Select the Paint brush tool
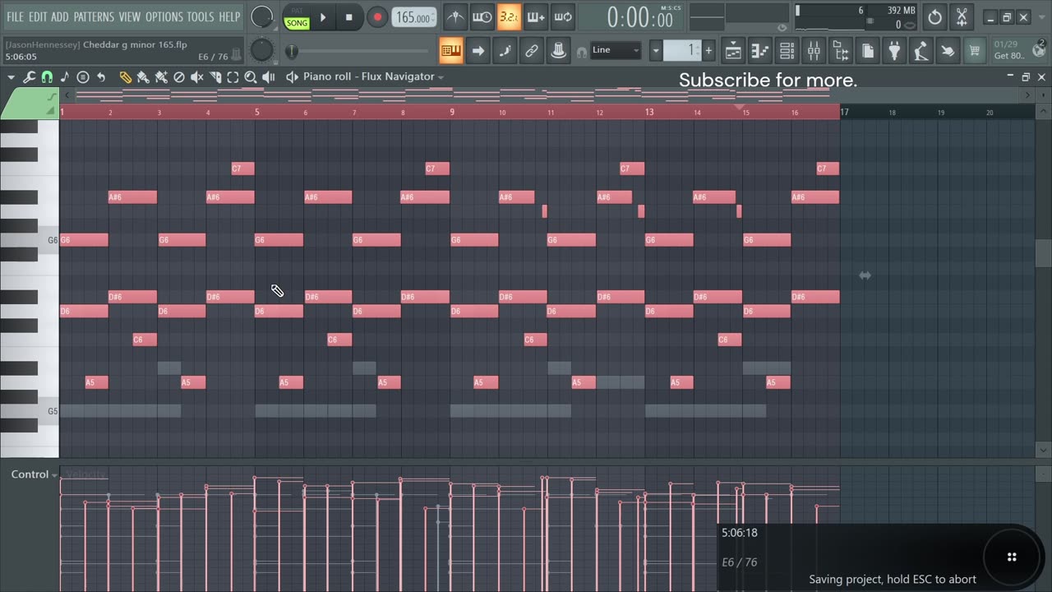This screenshot has height=592, width=1052. (x=143, y=77)
